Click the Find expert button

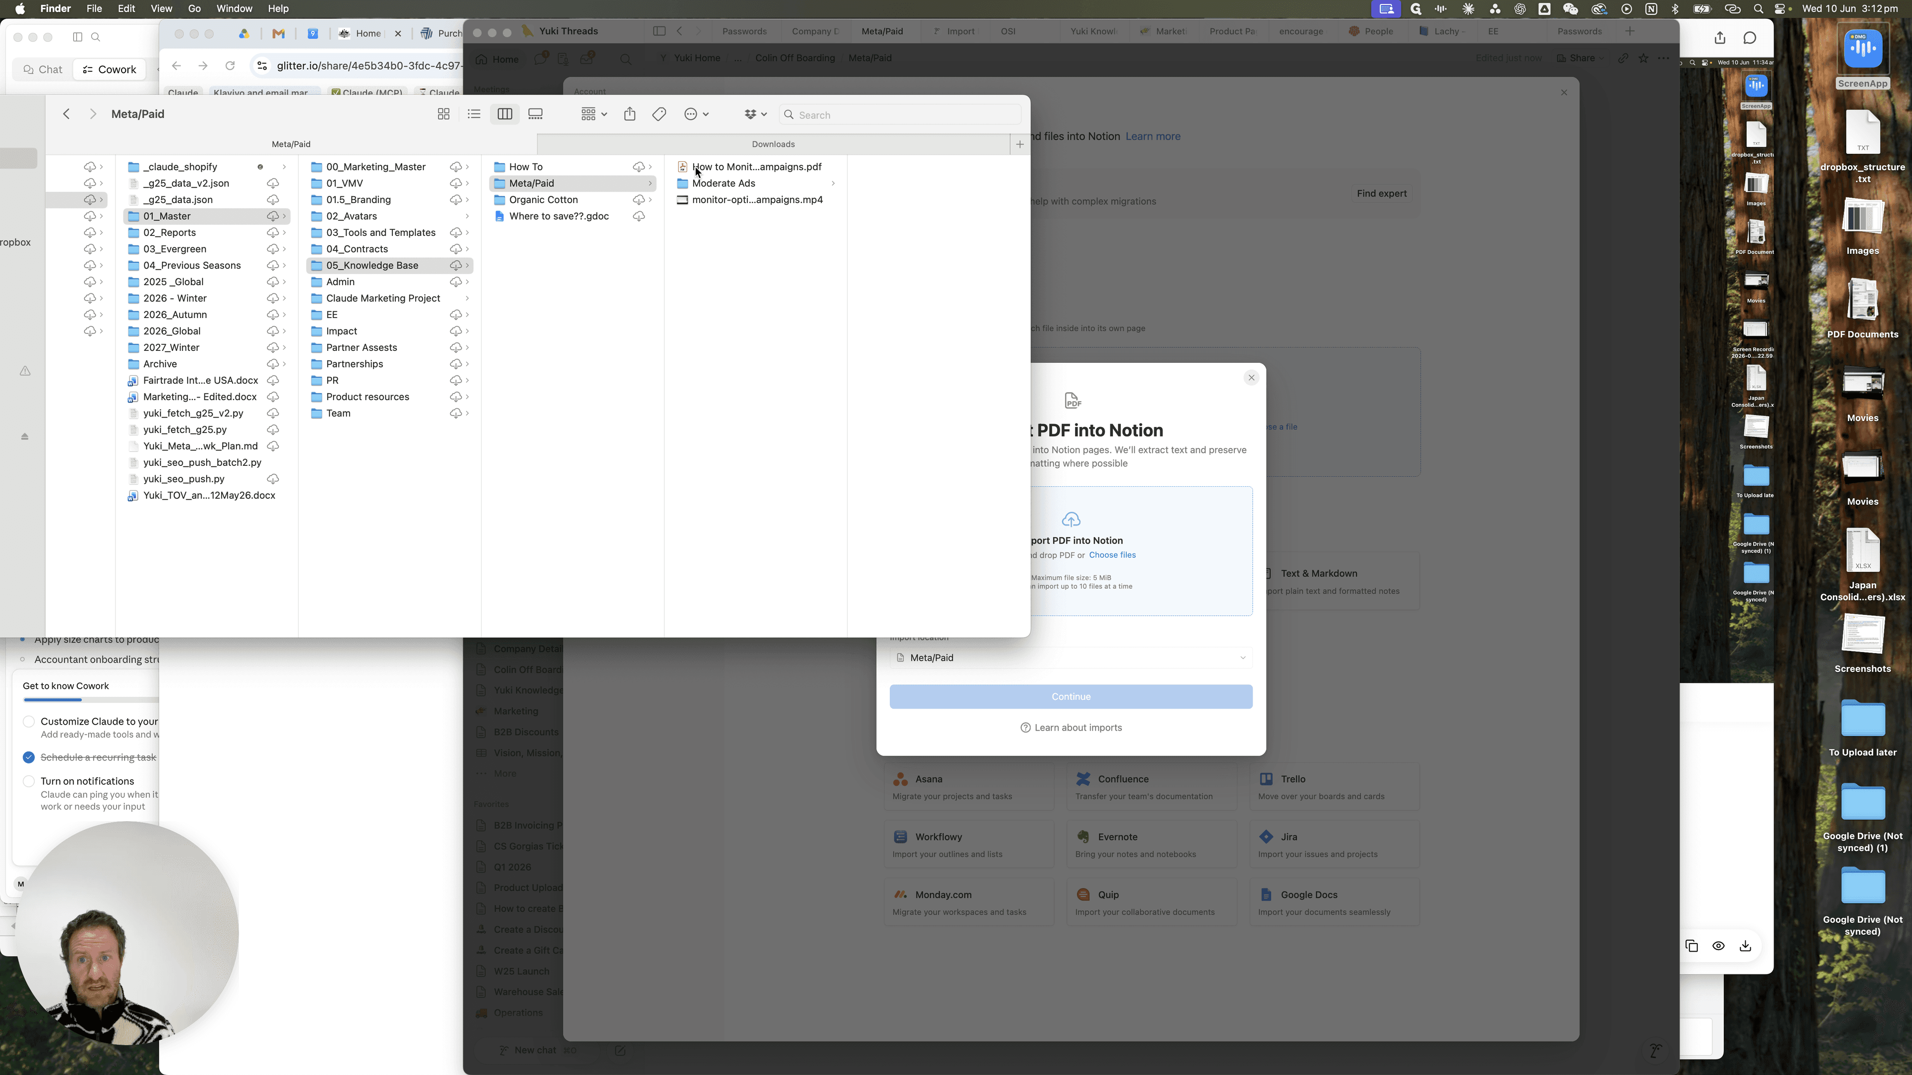(1381, 194)
